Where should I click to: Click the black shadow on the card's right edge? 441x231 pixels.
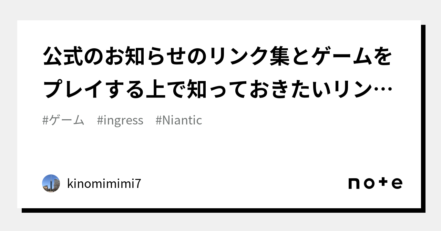pyautogui.click(x=423, y=117)
